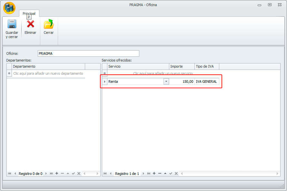
Task: Go to last record in Departamentos navigator
Action: (51, 174)
